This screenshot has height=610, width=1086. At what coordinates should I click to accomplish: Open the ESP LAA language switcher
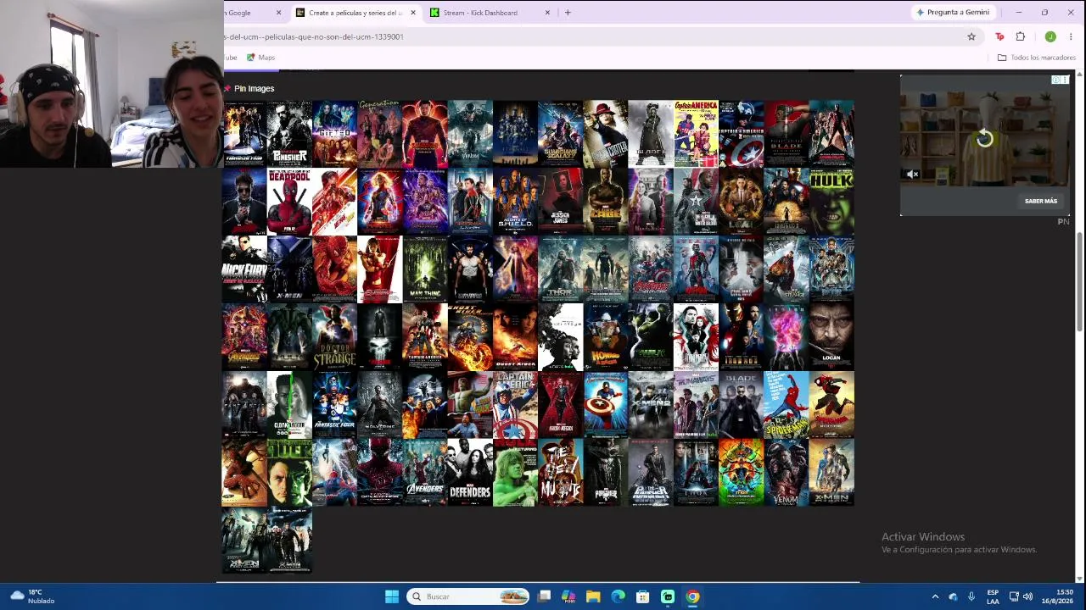pyautogui.click(x=993, y=596)
